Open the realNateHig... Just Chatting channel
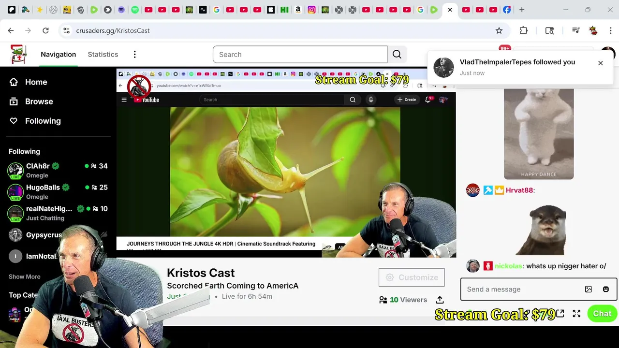 tap(58, 213)
